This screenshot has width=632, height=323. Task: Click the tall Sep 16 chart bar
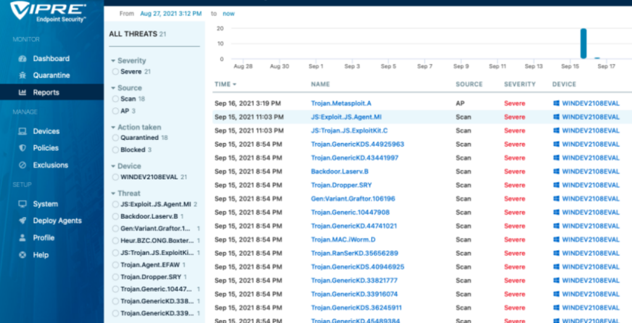pyautogui.click(x=583, y=44)
